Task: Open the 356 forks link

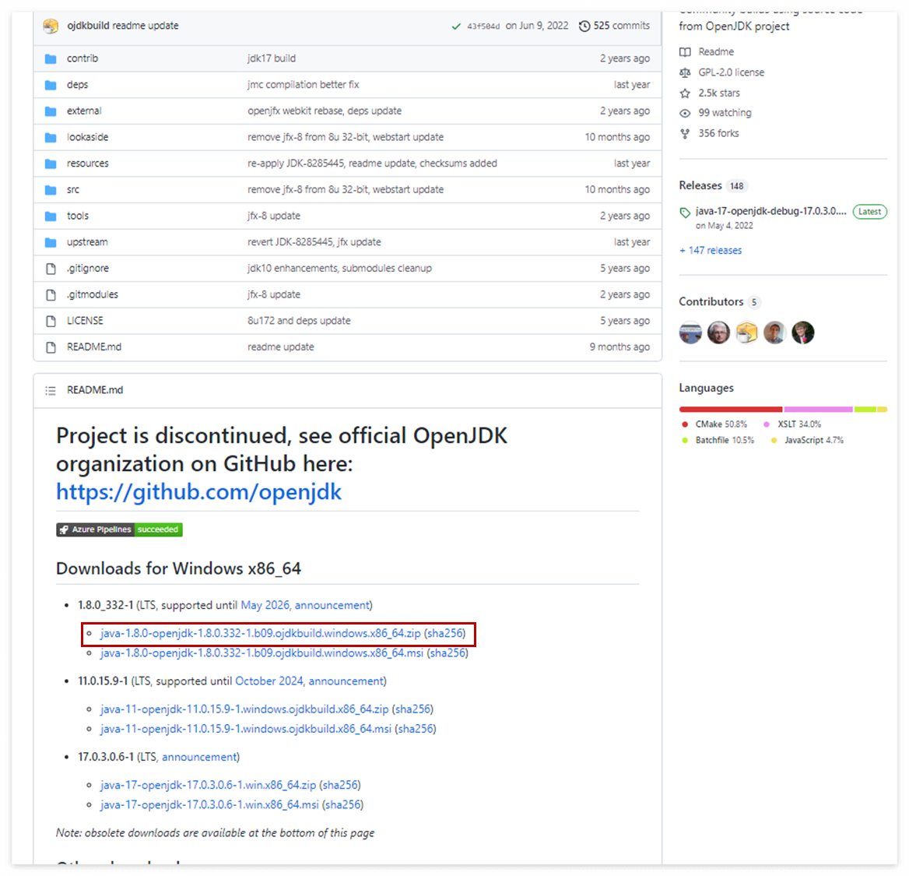Action: [718, 133]
